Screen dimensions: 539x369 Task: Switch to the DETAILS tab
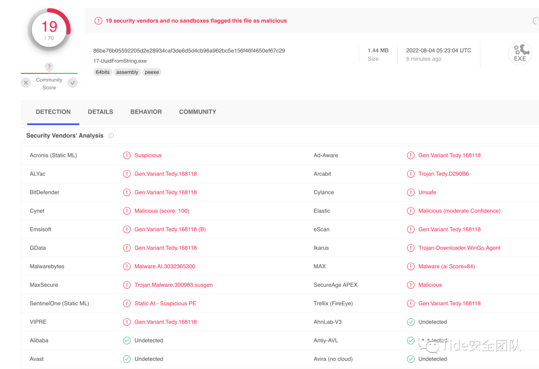[x=100, y=112]
